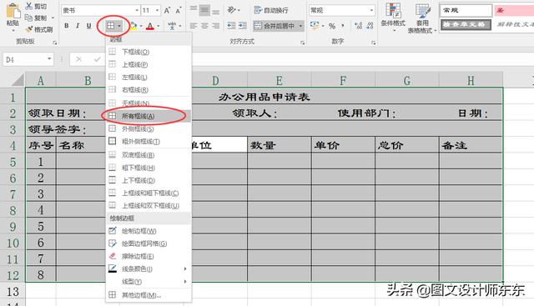534x306 pixels.
Task: Toggle Italic formatting
Action: click(x=78, y=26)
